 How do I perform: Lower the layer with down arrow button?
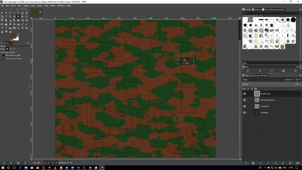pyautogui.click(x=268, y=163)
